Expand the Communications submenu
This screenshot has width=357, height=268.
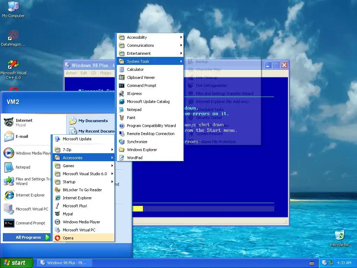point(150,45)
